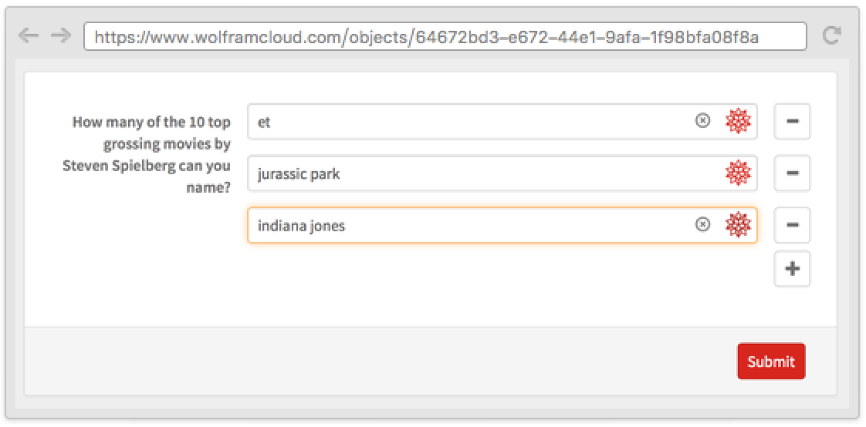Click the red Wolfram spikey icon in the "et" field
866x427 pixels.
738,121
